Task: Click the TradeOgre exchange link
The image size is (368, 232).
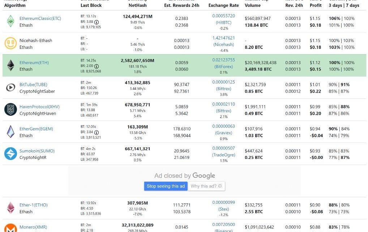Action: [223, 155]
